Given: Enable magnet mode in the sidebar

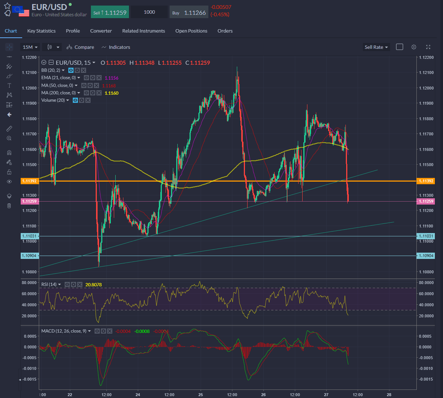Looking at the screenshot, I should pyautogui.click(x=9, y=152).
